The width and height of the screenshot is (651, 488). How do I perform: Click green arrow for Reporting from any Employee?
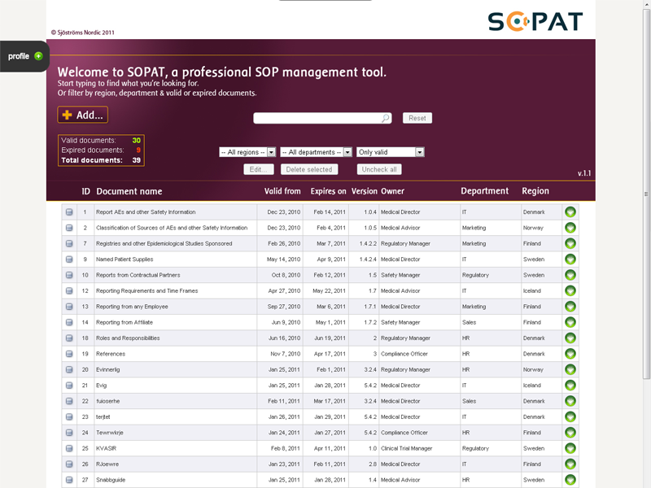[x=570, y=307]
